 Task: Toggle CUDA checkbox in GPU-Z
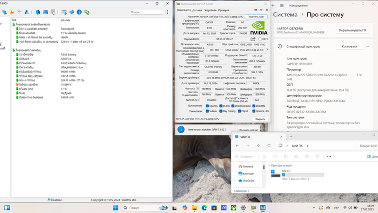tap(221, 106)
